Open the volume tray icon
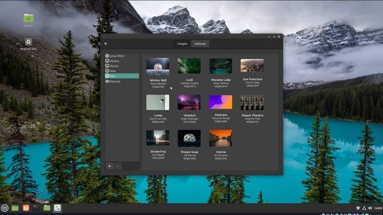383x215 pixels. (370, 208)
